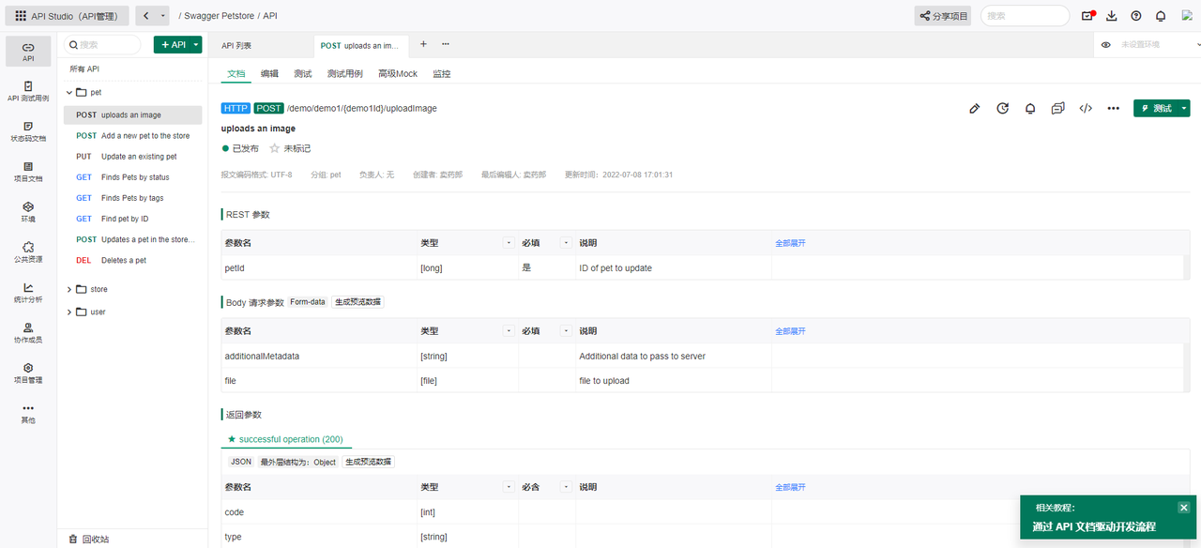Open the 未设置环境 environment dropdown
Viewport: 1201px width, 548px height.
click(x=1143, y=44)
